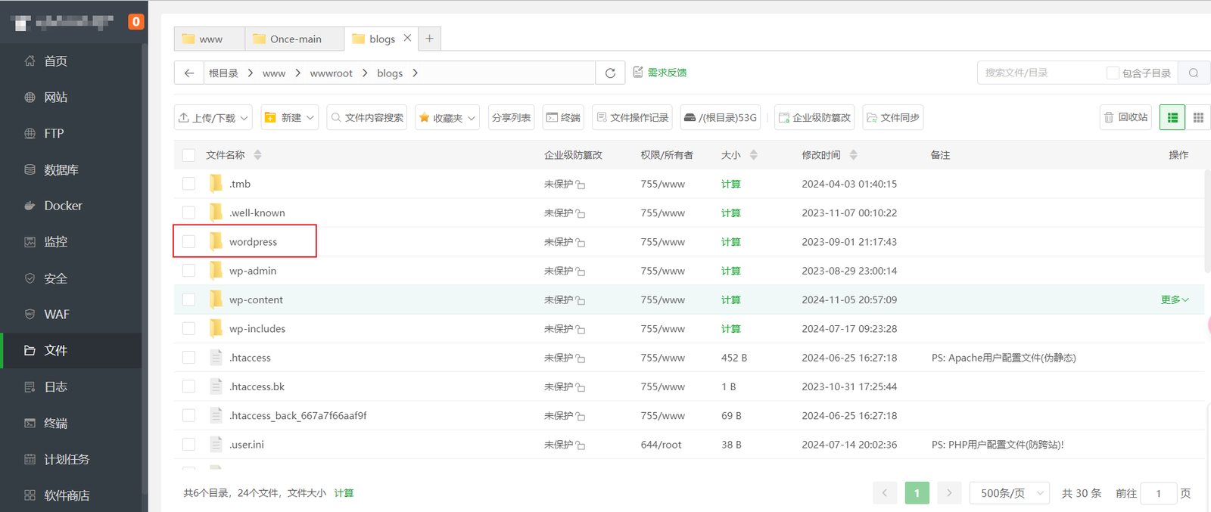Click calculate size link for wp-content
1211x512 pixels.
[730, 300]
